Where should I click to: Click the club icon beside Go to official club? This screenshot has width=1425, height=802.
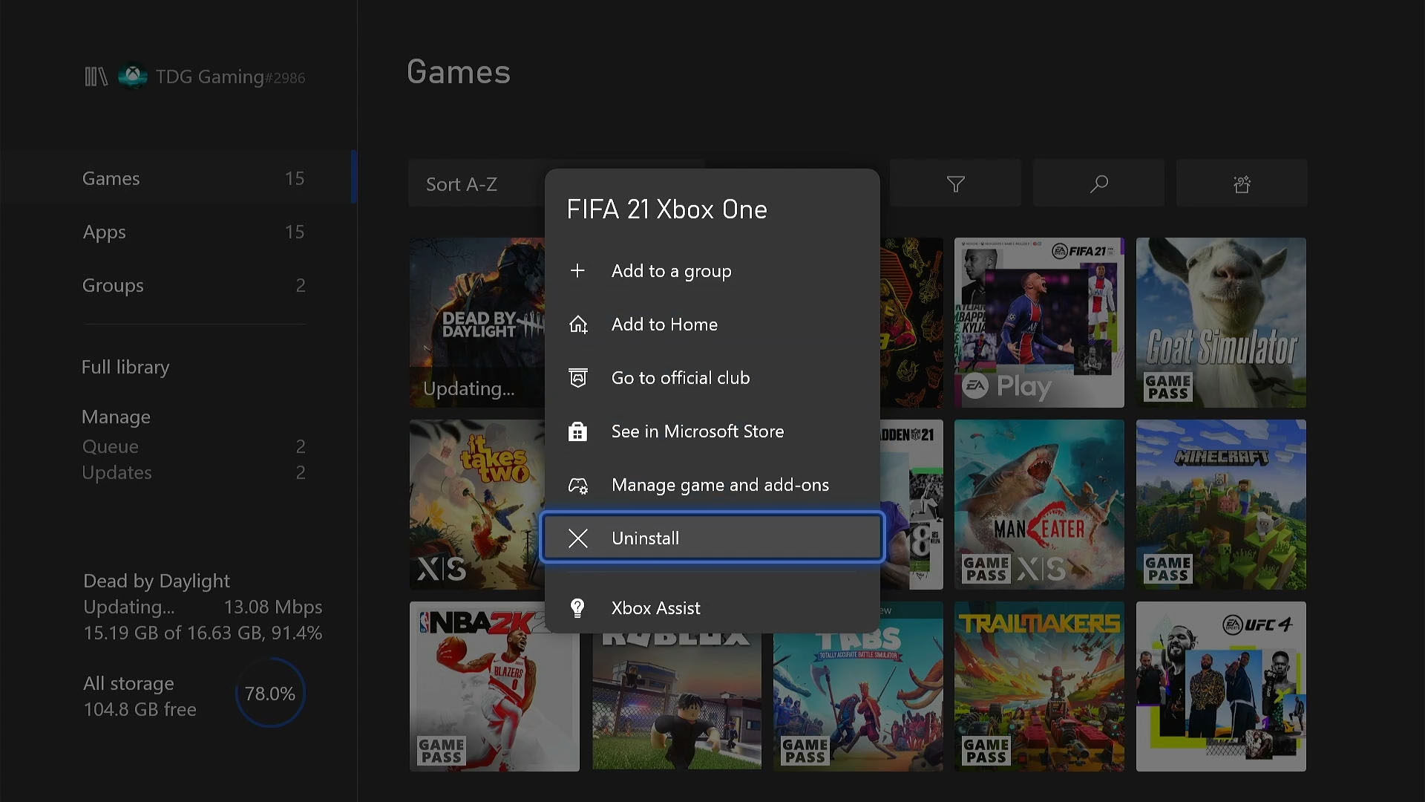pos(578,378)
